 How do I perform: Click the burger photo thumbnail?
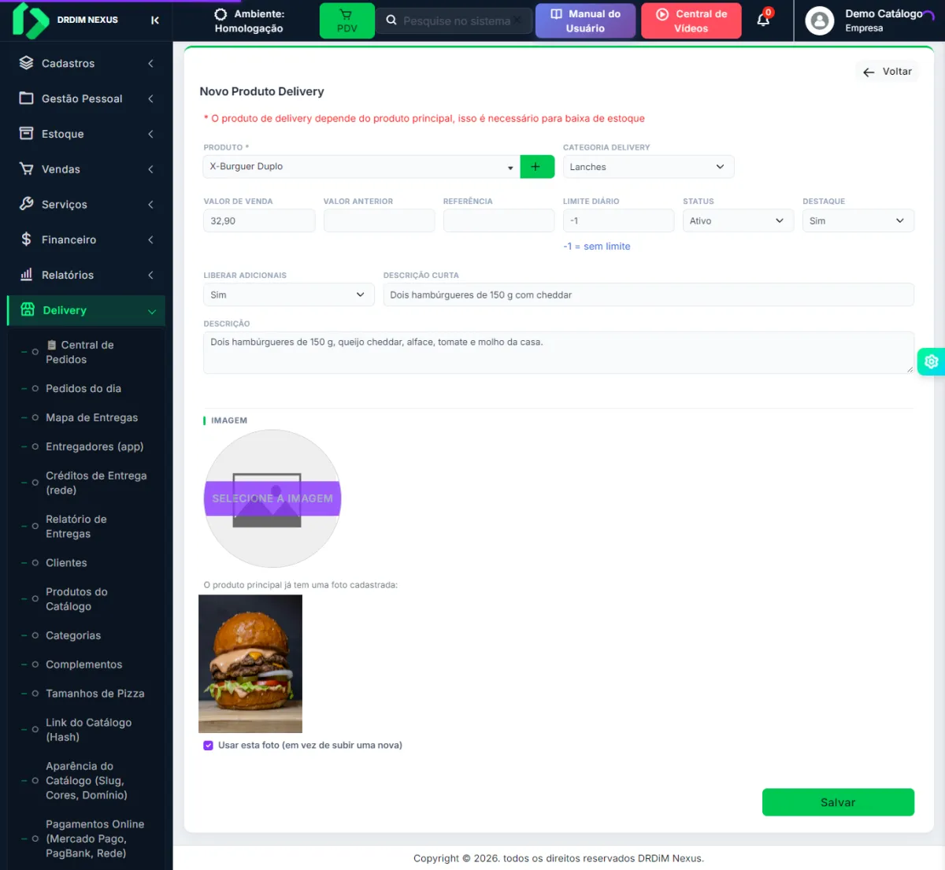[x=250, y=664]
